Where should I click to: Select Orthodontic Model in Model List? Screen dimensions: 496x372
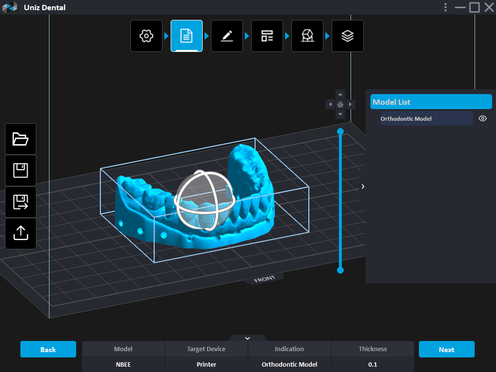point(426,119)
